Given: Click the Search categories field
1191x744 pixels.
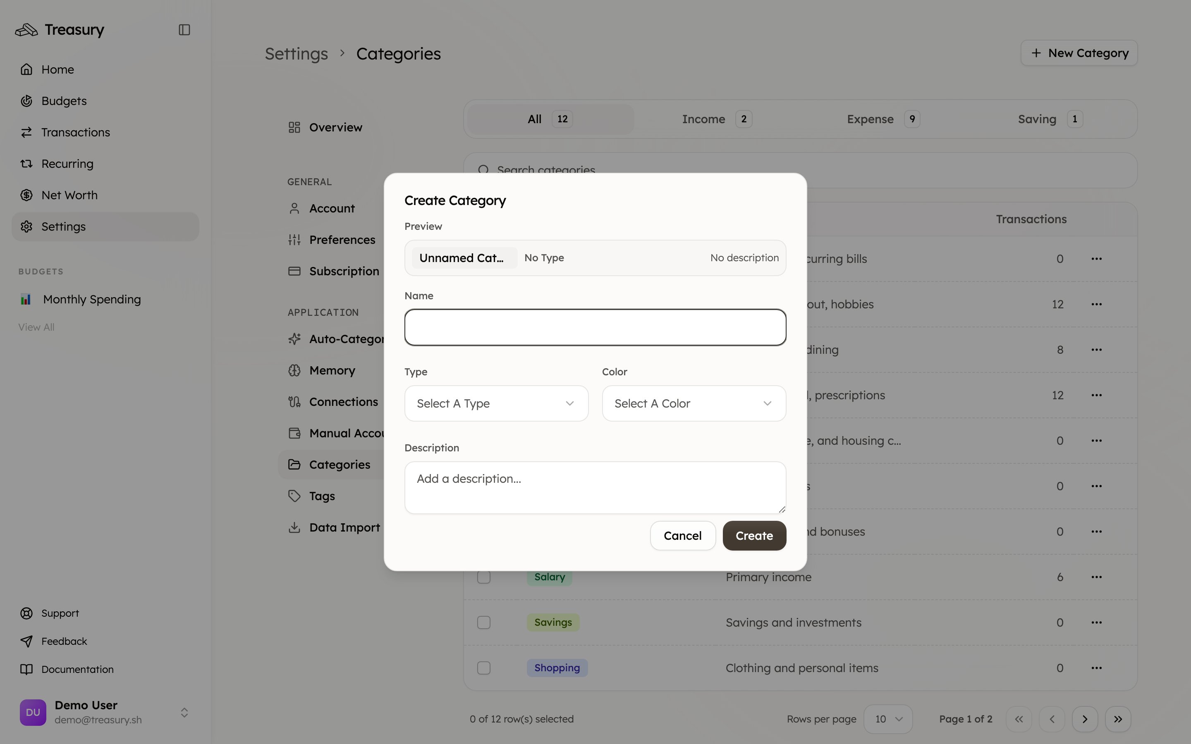Looking at the screenshot, I should tap(800, 170).
